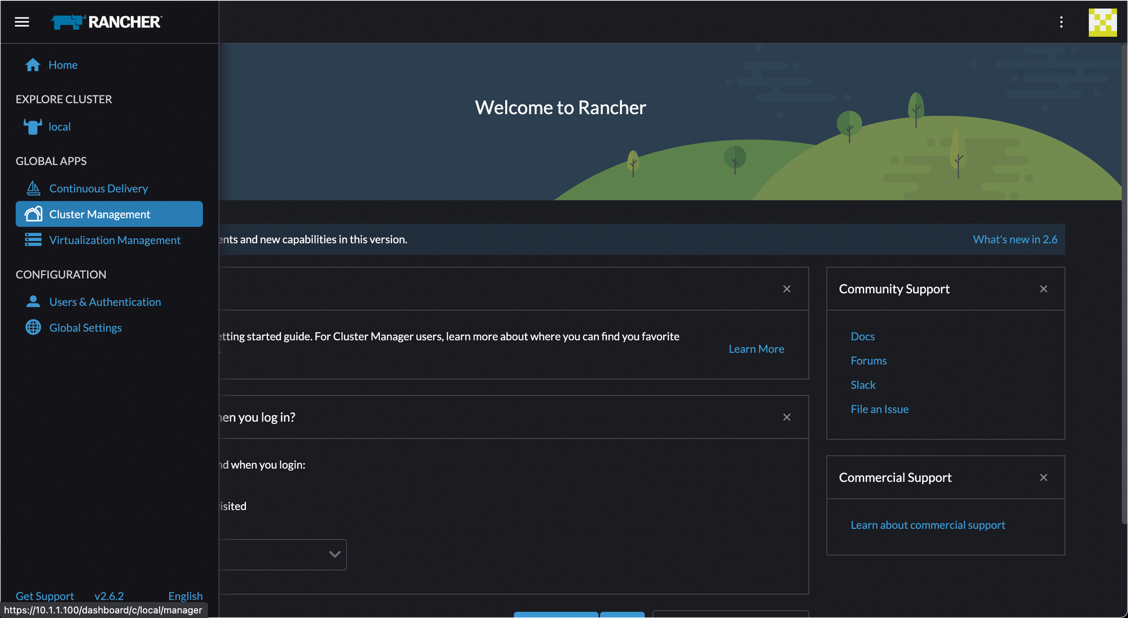
Task: Click the Home house icon
Action: 33,65
